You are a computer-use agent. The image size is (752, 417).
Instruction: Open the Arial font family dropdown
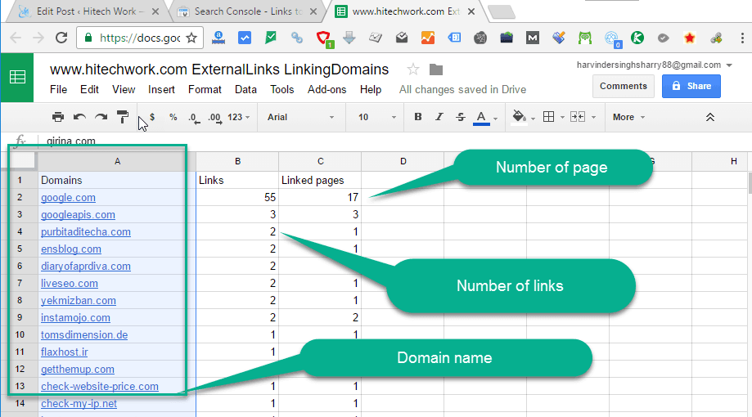[300, 117]
